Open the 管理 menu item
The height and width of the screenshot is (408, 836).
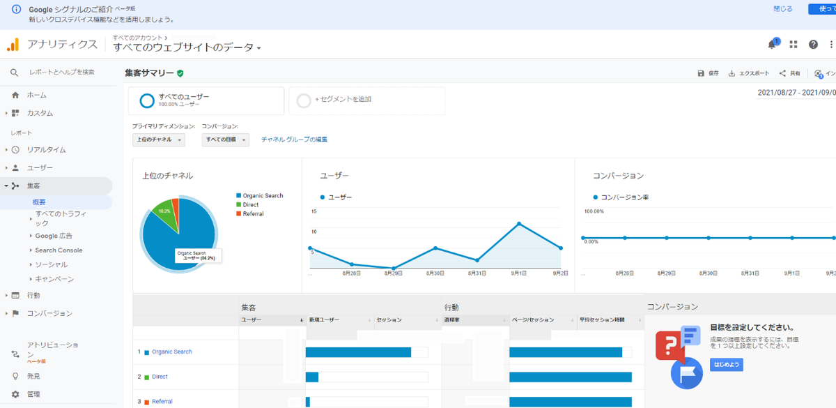(x=33, y=394)
